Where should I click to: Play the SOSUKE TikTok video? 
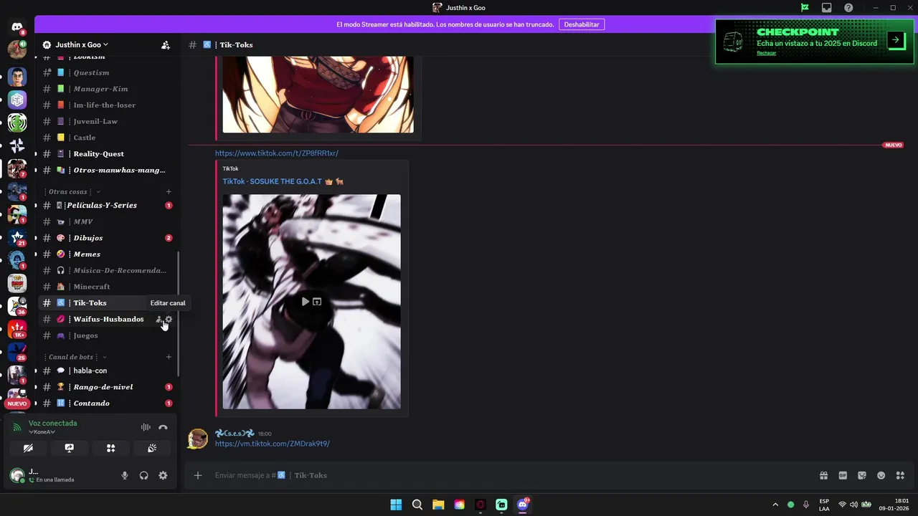coord(305,302)
